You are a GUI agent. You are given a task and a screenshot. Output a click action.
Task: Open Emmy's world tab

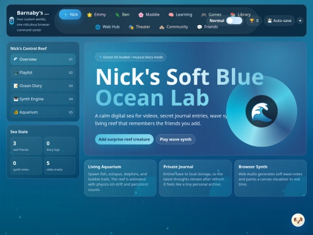click(96, 15)
